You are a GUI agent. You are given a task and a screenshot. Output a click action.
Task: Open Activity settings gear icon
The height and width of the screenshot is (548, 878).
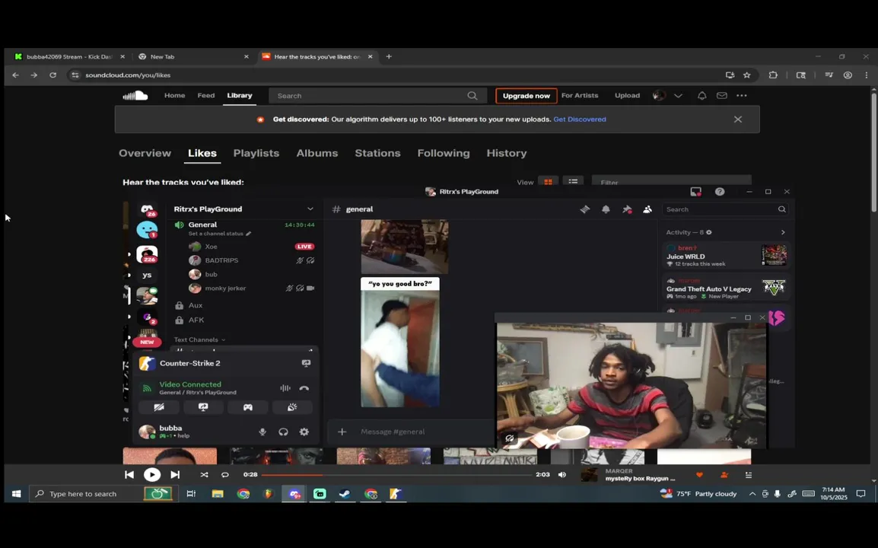click(x=709, y=232)
